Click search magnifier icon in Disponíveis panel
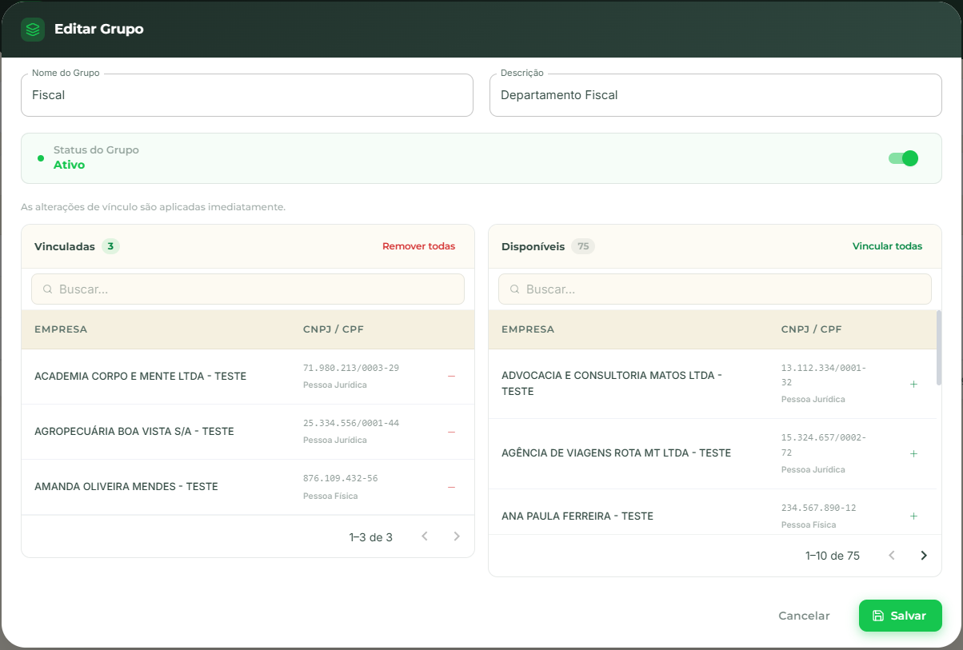 click(515, 289)
